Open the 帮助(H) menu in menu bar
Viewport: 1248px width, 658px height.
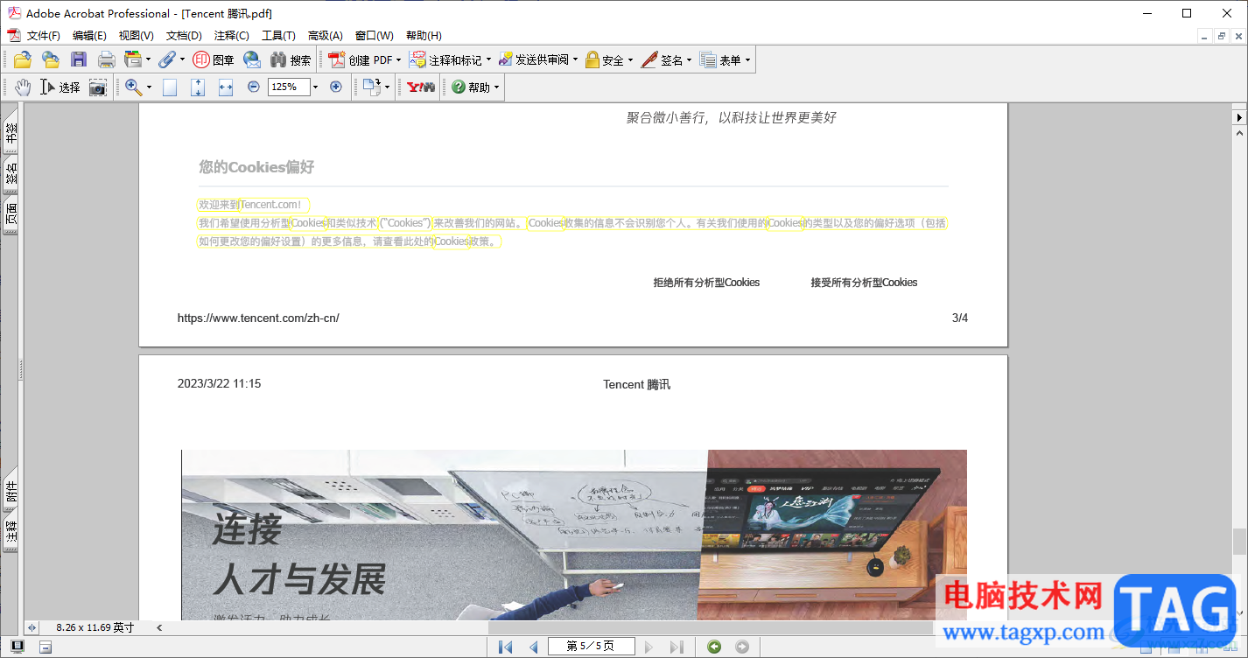pos(424,36)
